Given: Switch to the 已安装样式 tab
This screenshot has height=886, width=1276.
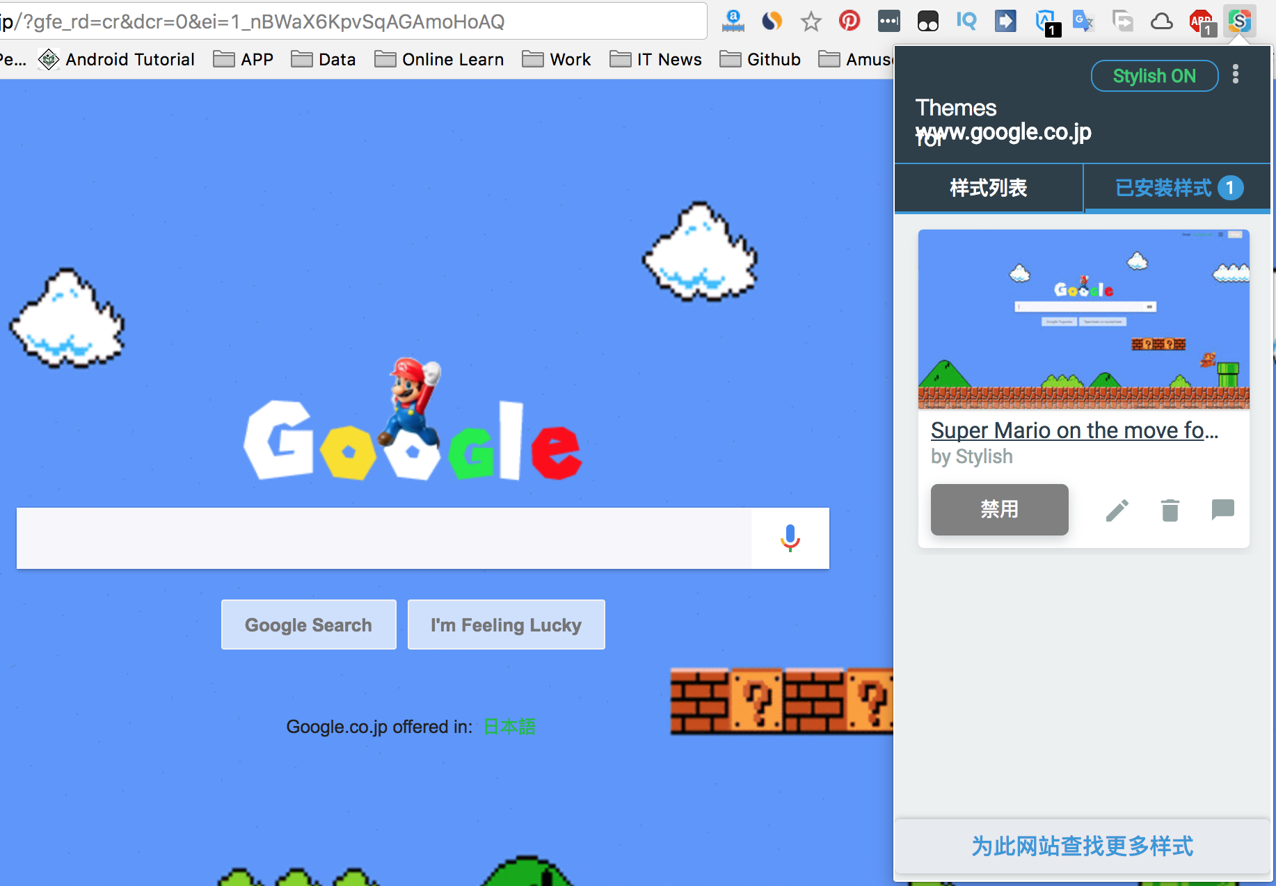Looking at the screenshot, I should 1178,188.
